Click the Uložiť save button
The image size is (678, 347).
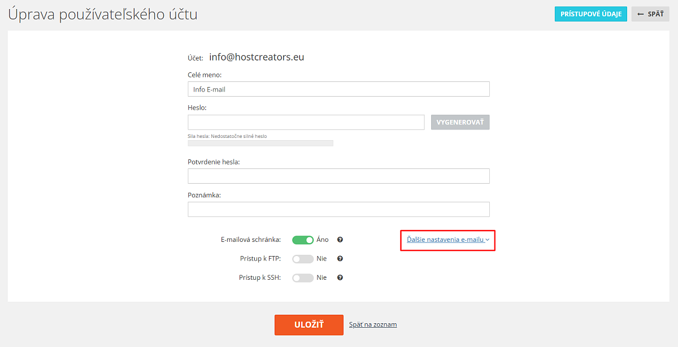[309, 325]
